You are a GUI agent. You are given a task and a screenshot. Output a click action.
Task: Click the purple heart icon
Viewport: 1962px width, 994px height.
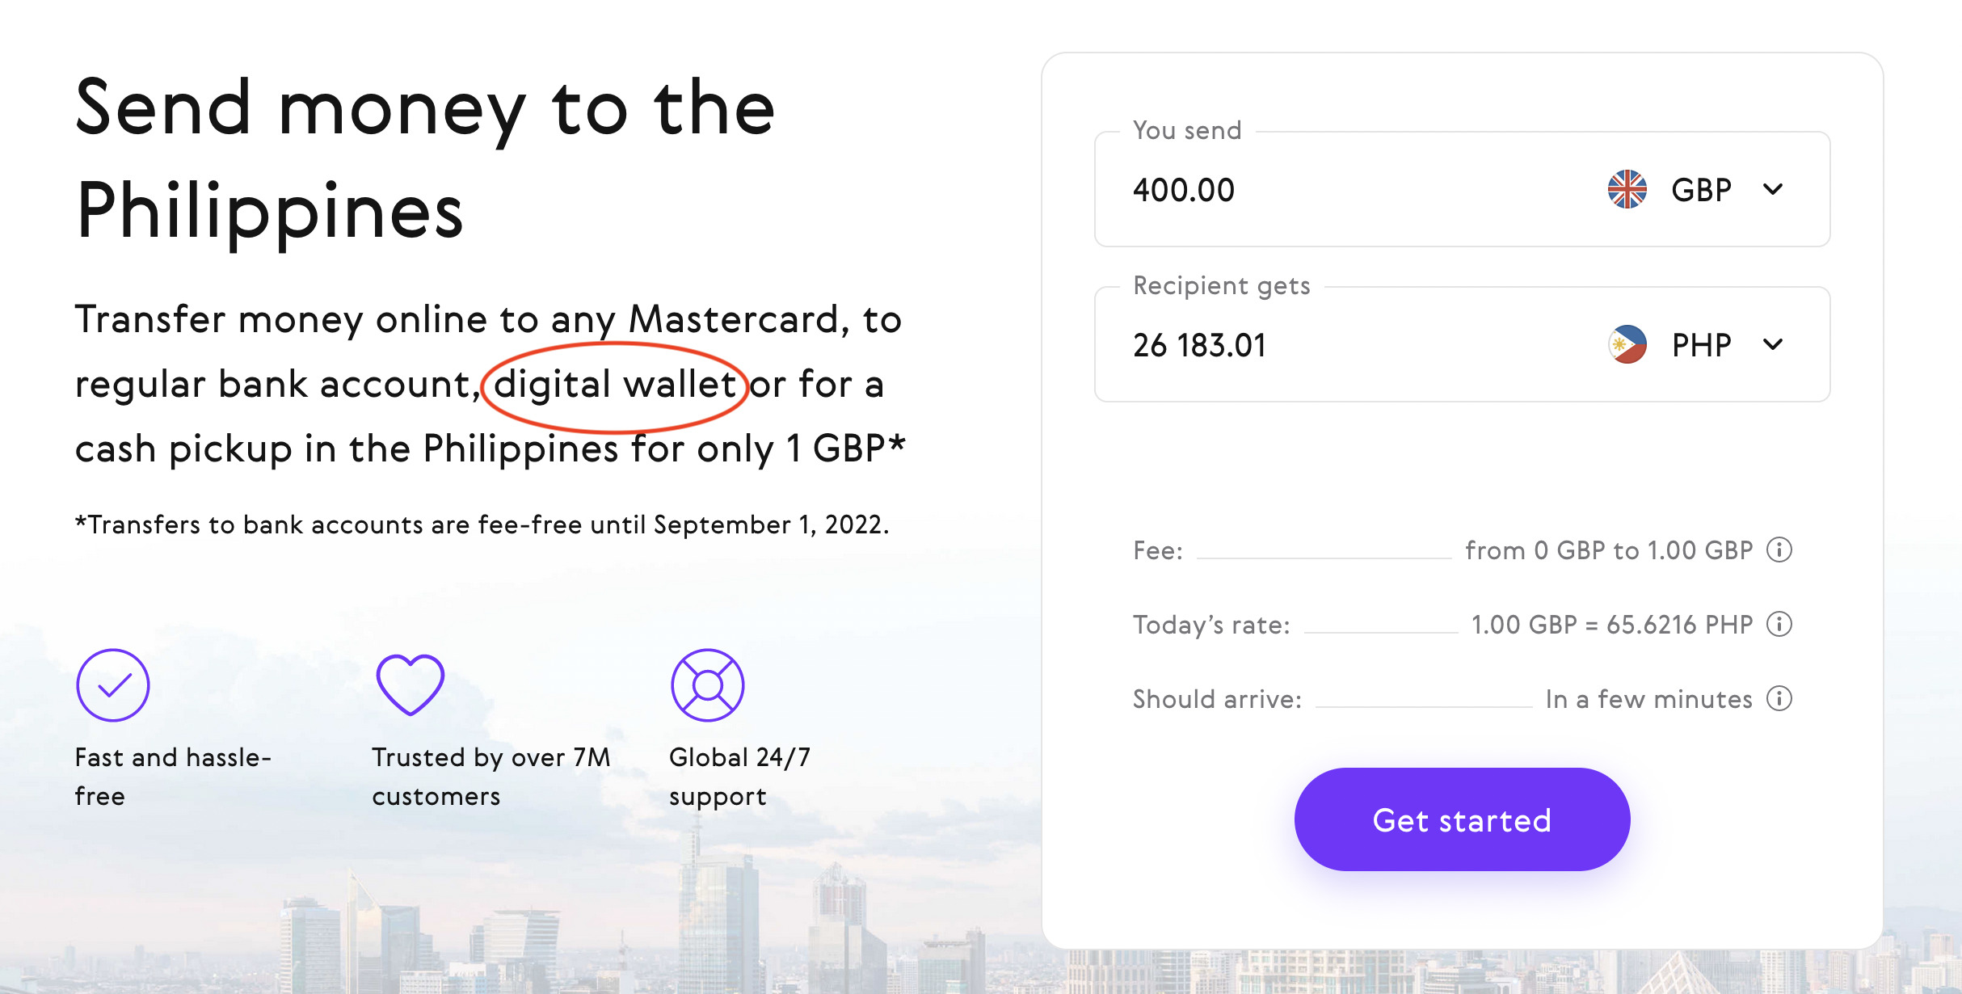point(411,685)
